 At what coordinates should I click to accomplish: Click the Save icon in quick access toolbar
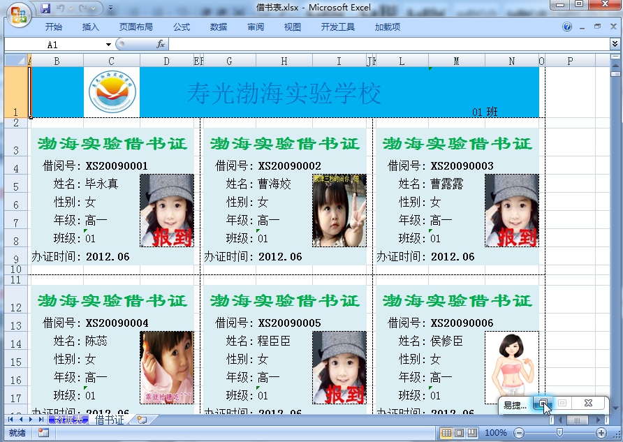pyautogui.click(x=46, y=8)
